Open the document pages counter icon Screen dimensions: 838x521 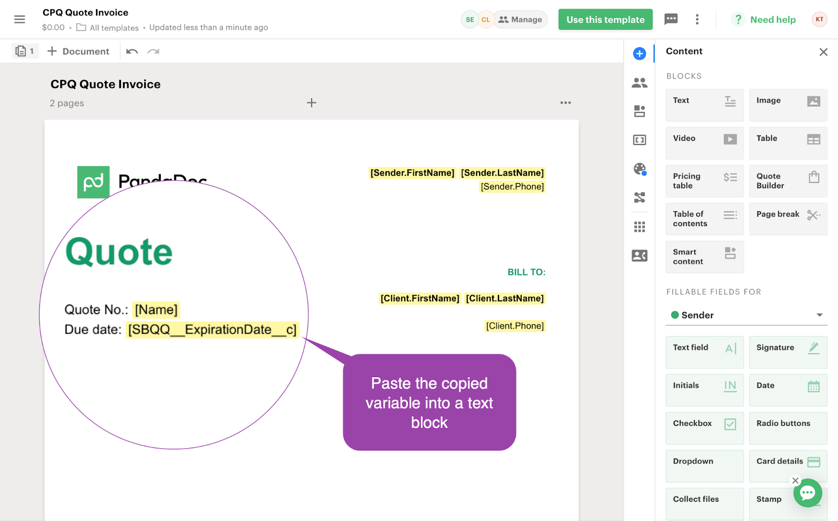[x=25, y=51]
